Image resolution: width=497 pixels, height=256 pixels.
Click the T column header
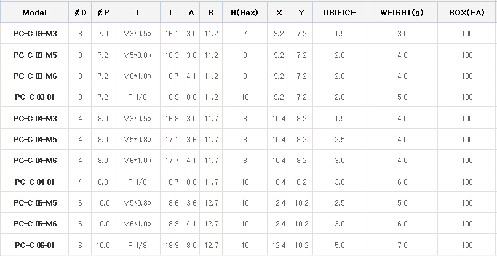(x=137, y=12)
